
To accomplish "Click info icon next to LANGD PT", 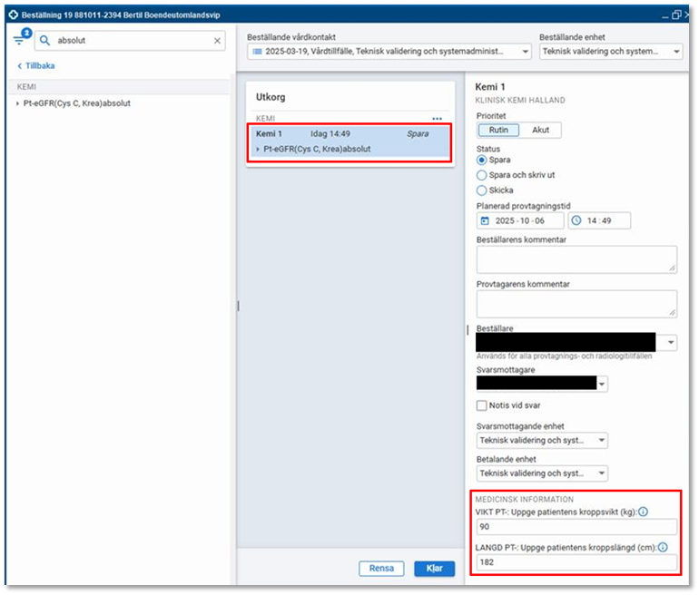I will (x=663, y=547).
